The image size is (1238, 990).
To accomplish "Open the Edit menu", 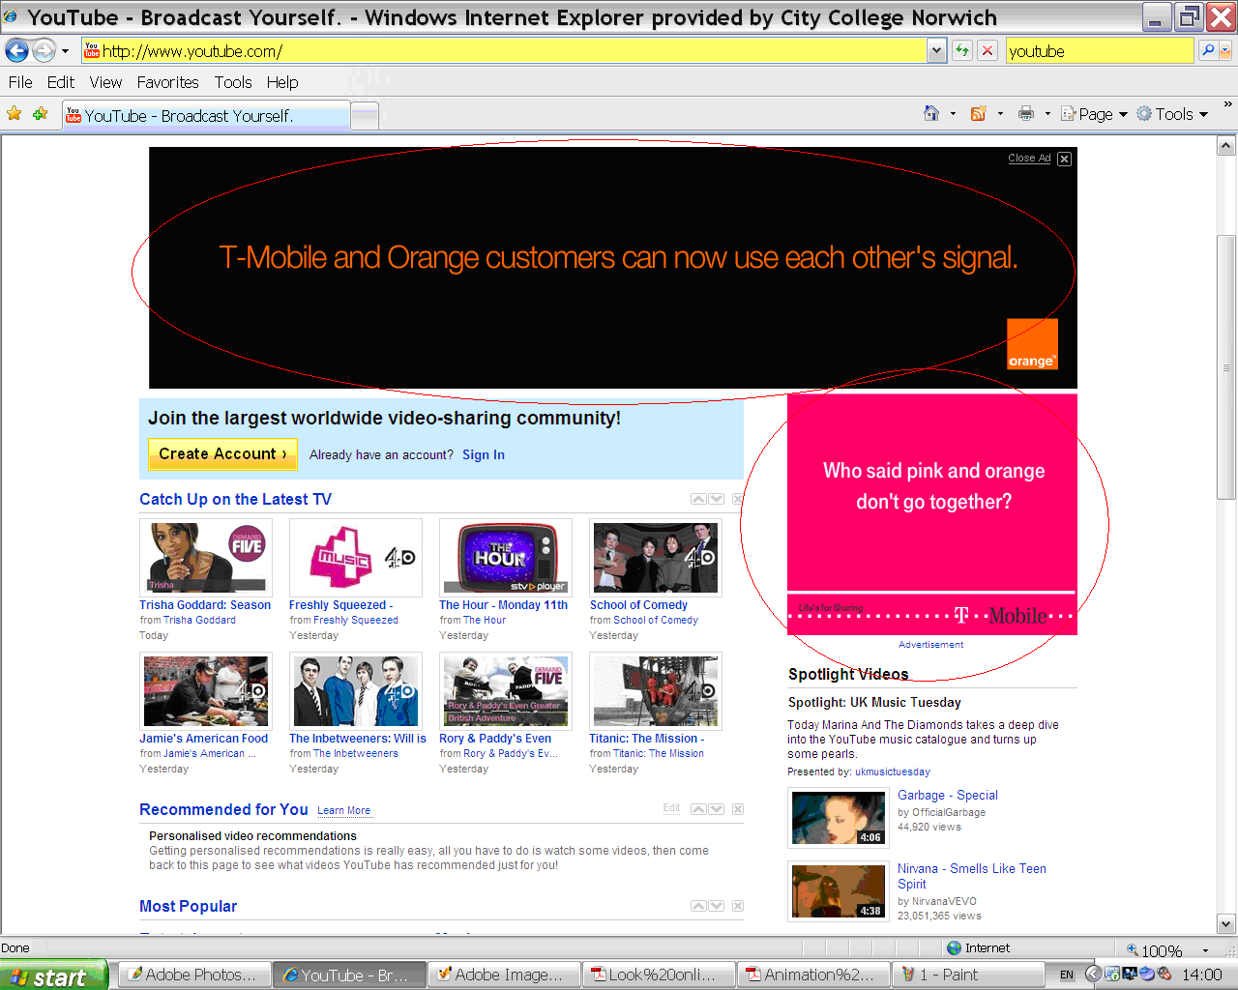I will [61, 82].
